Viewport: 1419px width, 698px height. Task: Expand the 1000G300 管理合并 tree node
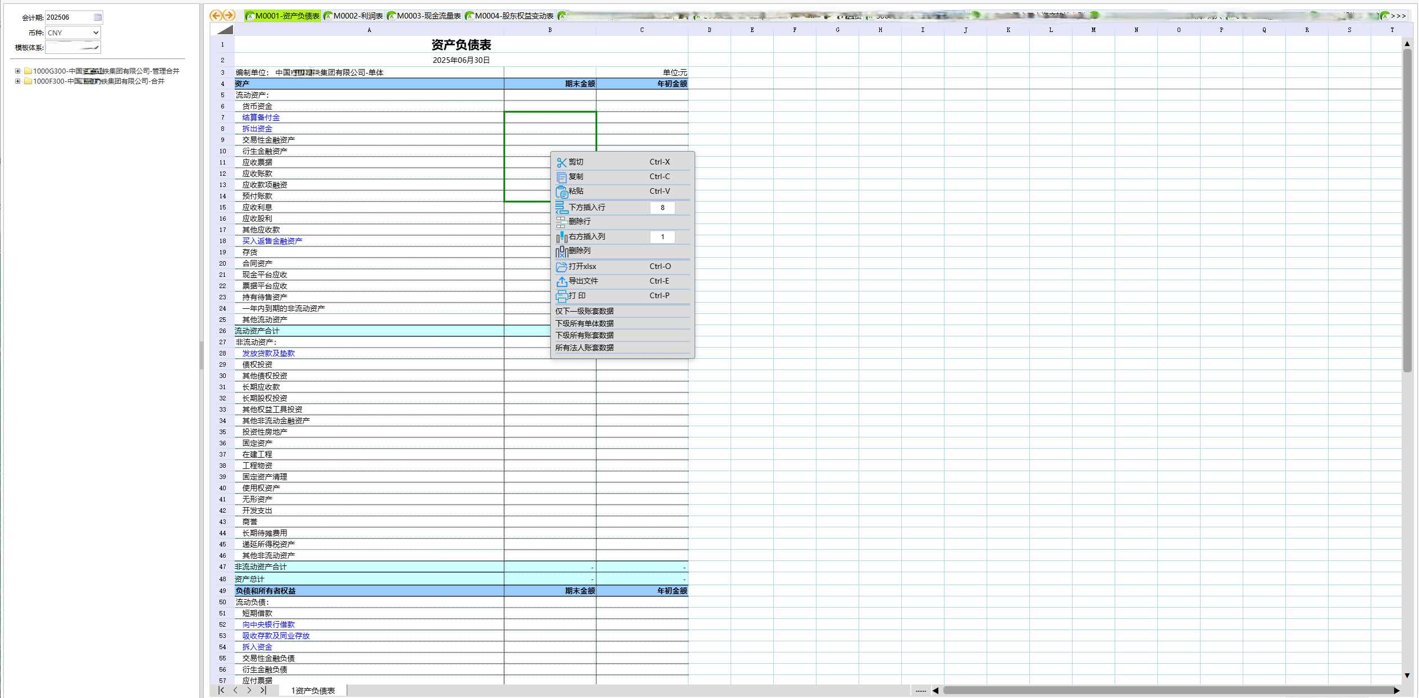point(17,71)
